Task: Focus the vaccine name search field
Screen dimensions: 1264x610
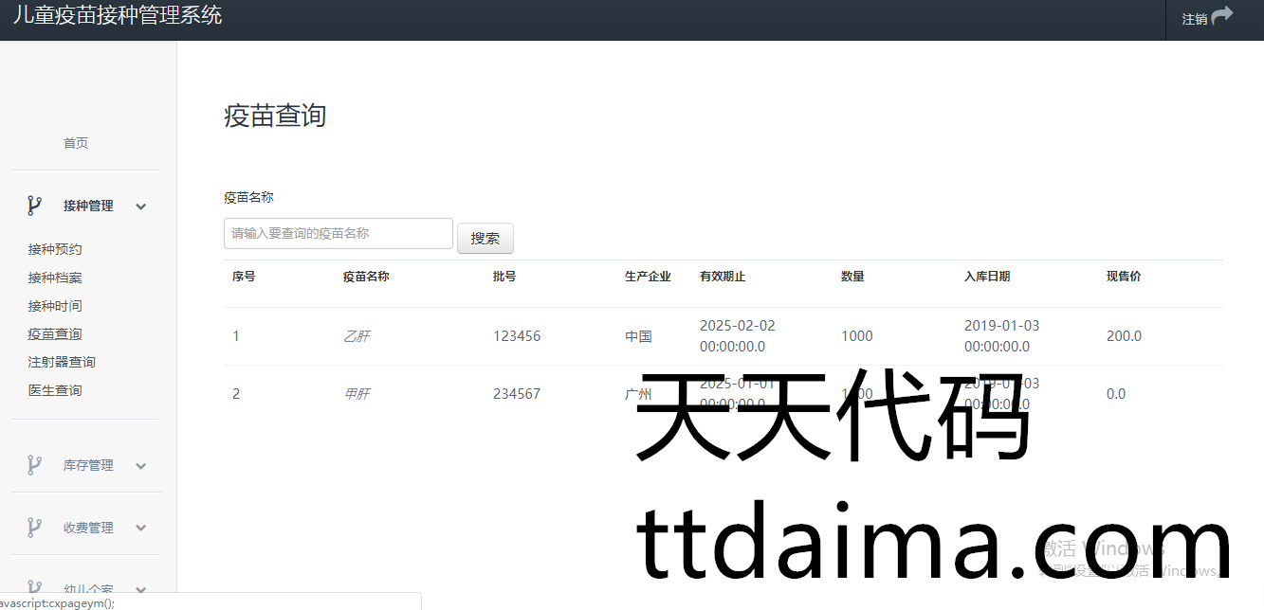Action: tap(338, 233)
